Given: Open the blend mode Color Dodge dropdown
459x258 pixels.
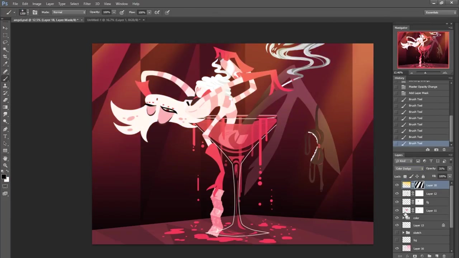Looking at the screenshot, I should pyautogui.click(x=409, y=168).
